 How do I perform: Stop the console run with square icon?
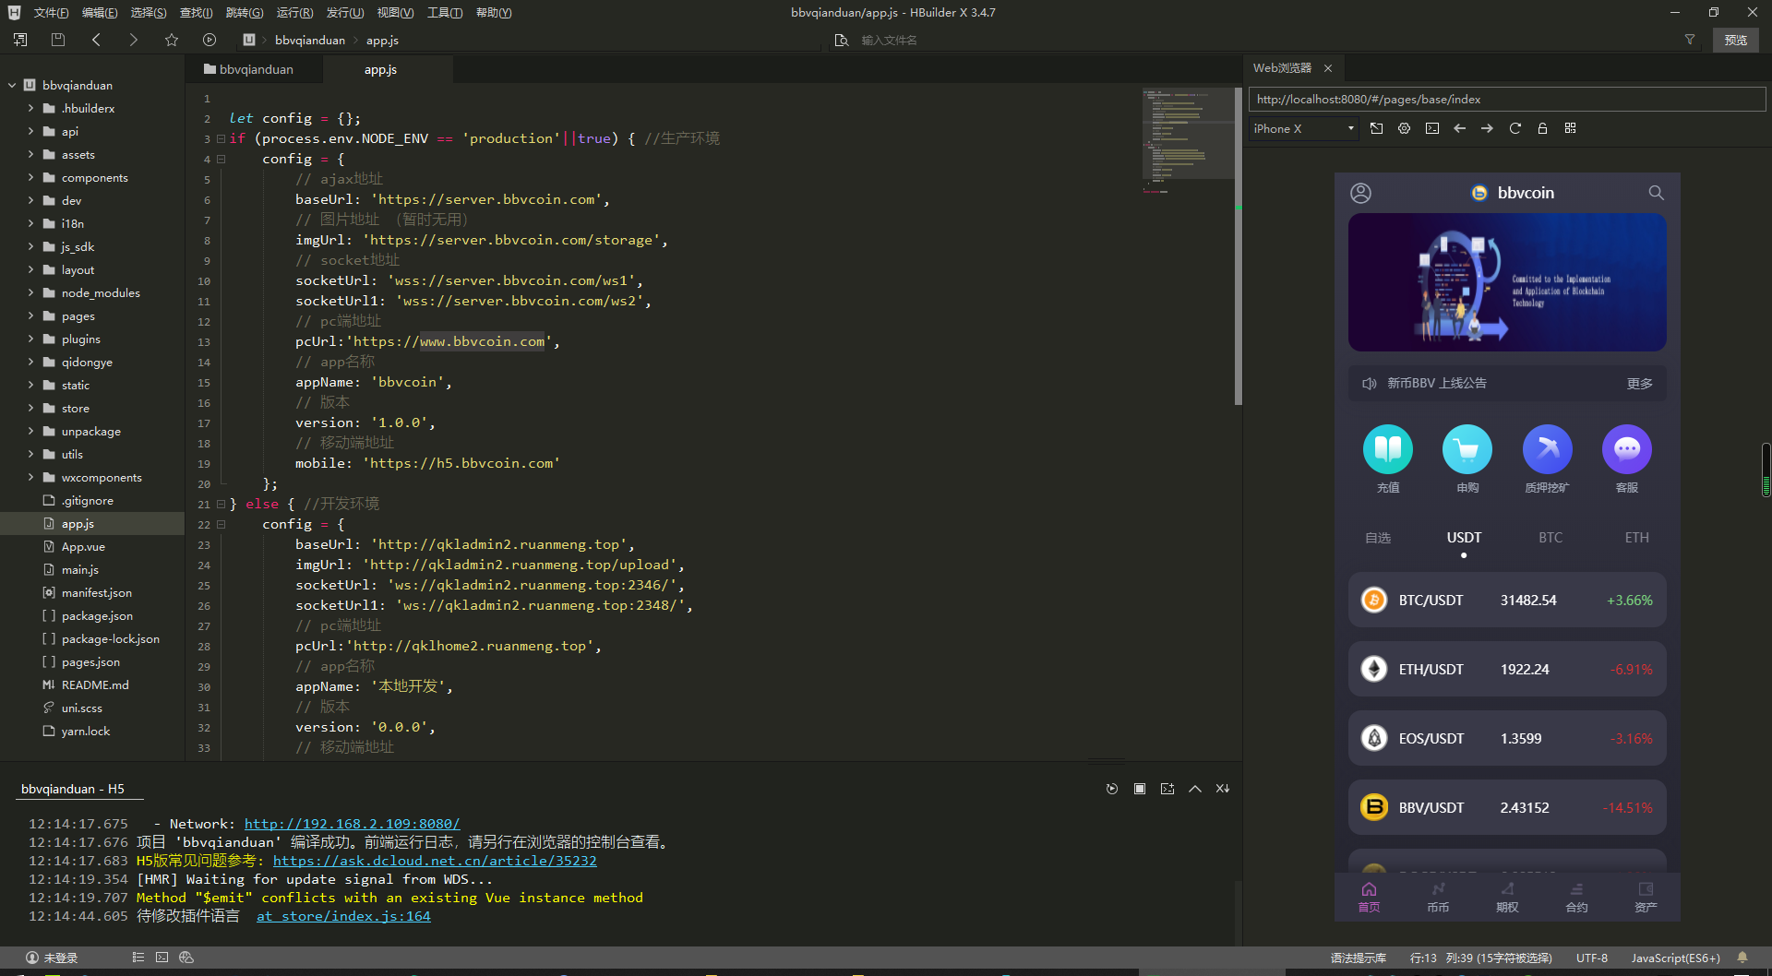click(x=1140, y=789)
